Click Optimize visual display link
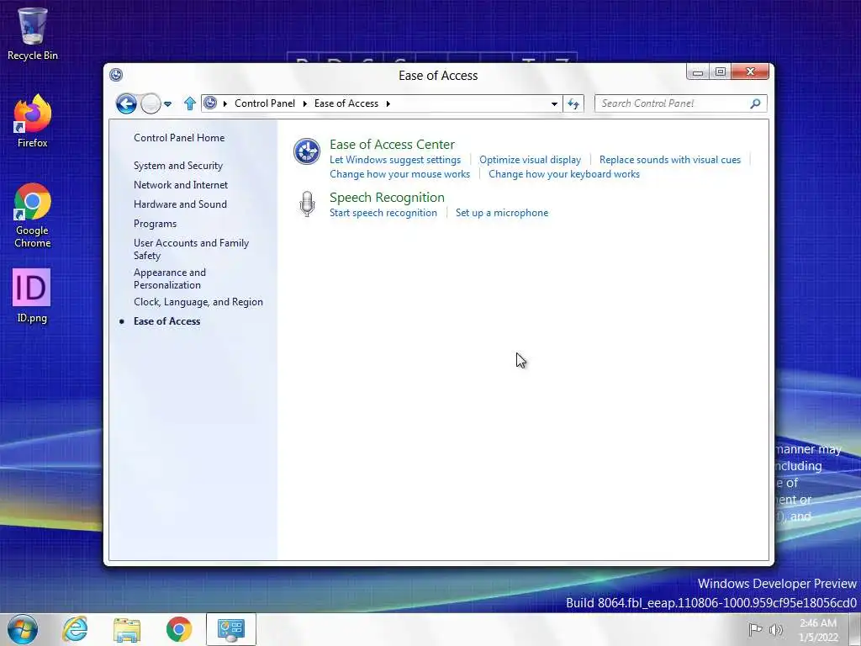This screenshot has height=646, width=861. [530, 160]
